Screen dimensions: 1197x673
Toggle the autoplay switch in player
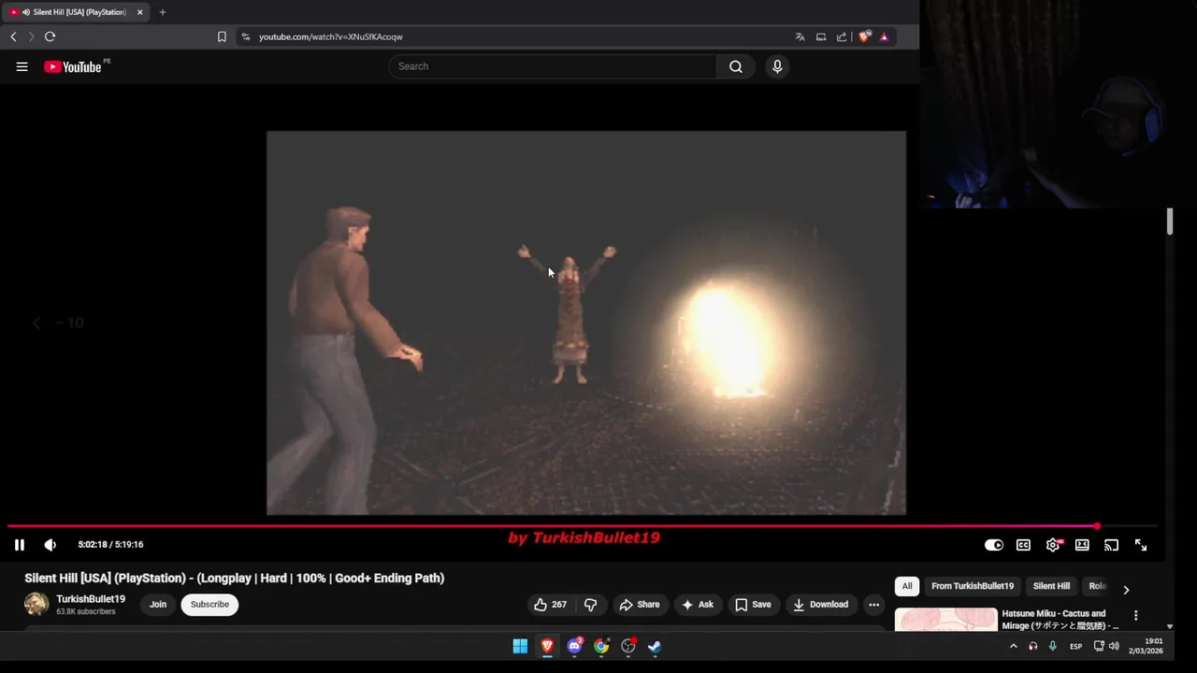tap(993, 545)
